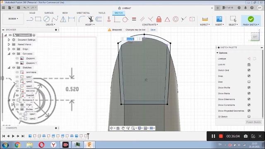Click the Pan hand navigation tool
Image resolution: width=265 pixels, height=149 pixels.
click(x=123, y=128)
